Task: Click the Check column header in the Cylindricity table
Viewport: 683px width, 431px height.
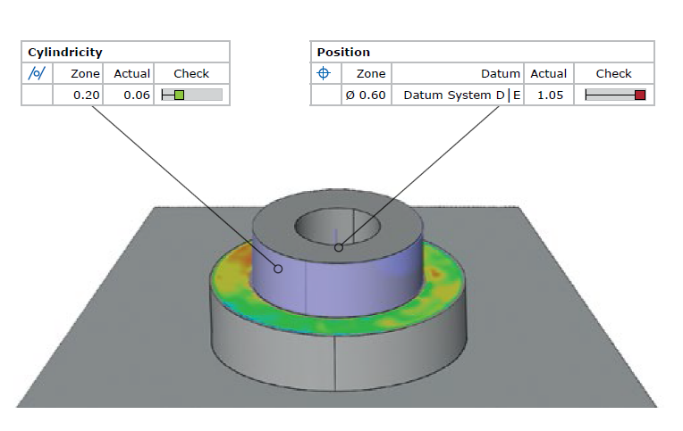Action: 191,73
